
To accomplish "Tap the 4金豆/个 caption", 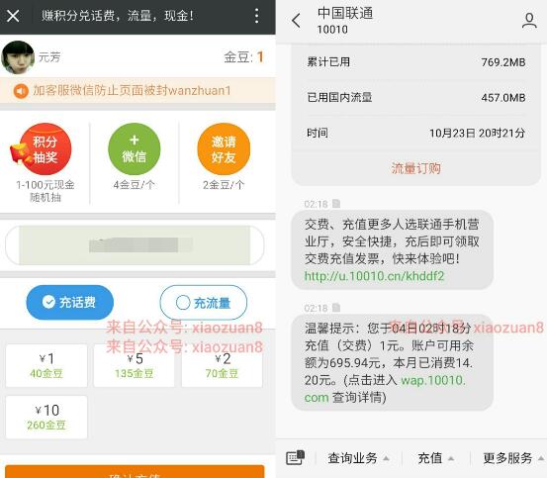I will point(134,185).
